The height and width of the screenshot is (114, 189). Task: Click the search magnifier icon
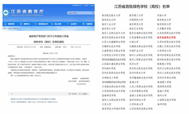(x=93, y=13)
